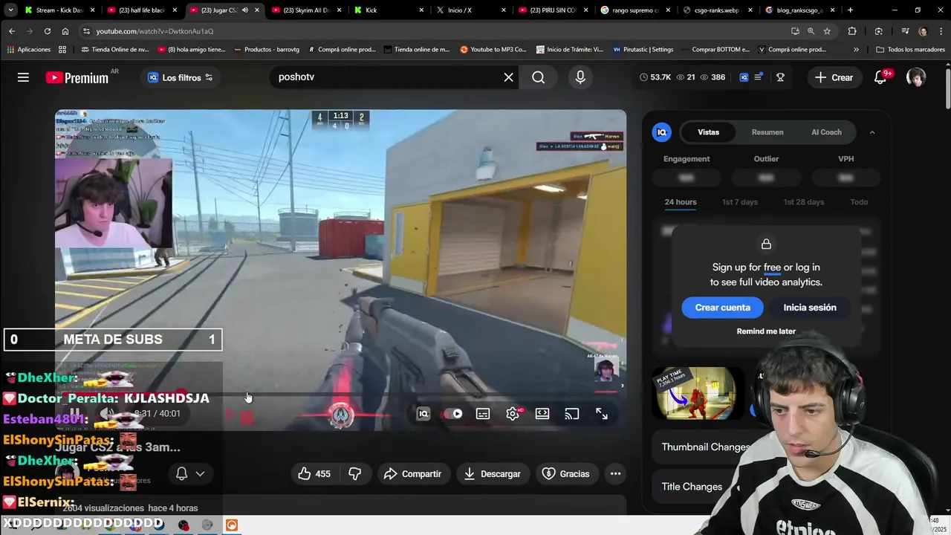Image resolution: width=951 pixels, height=535 pixels.
Task: Open Los filtros vidIQ filter control
Action: pos(181,77)
